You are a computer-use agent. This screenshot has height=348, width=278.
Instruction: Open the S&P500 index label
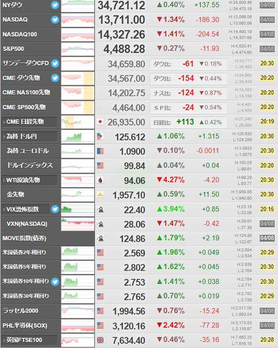click(13, 49)
